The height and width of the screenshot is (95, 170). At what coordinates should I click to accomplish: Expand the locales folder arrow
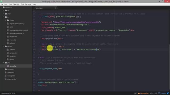tap(5, 20)
